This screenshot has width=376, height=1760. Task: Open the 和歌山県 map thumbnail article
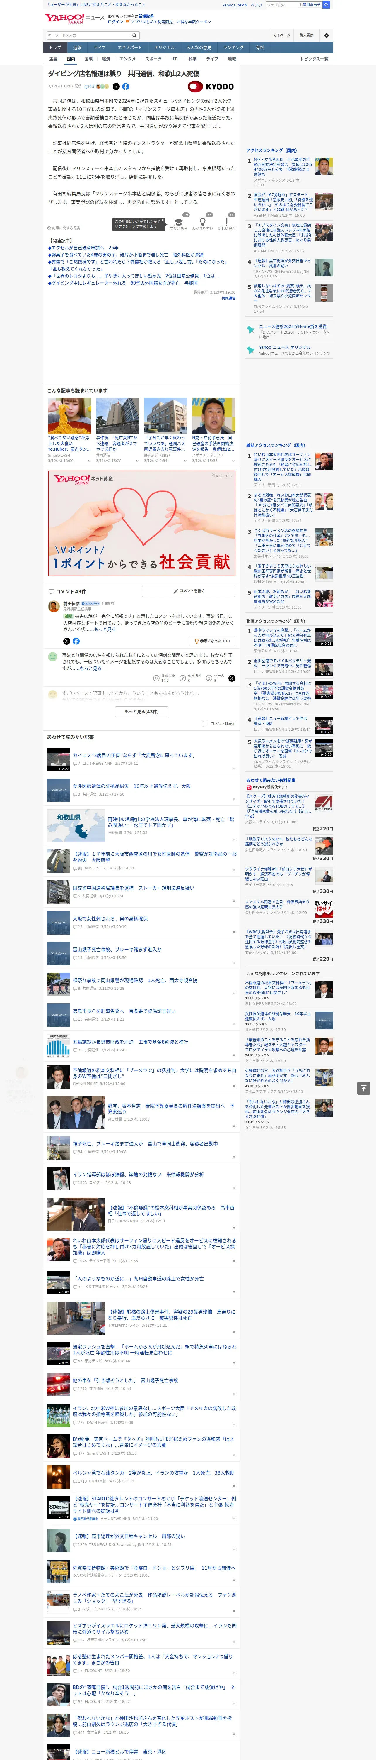(76, 825)
